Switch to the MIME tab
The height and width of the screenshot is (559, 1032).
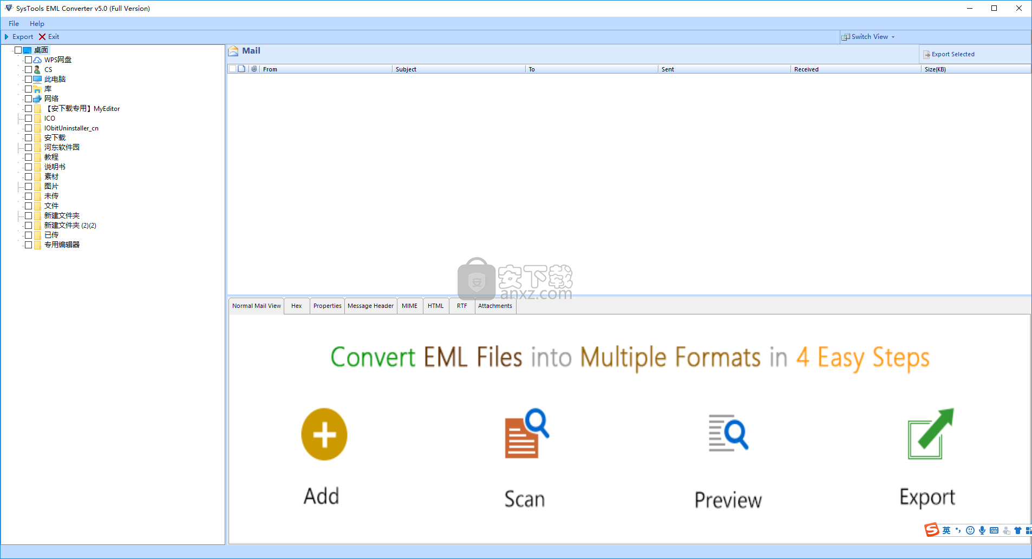pos(409,306)
